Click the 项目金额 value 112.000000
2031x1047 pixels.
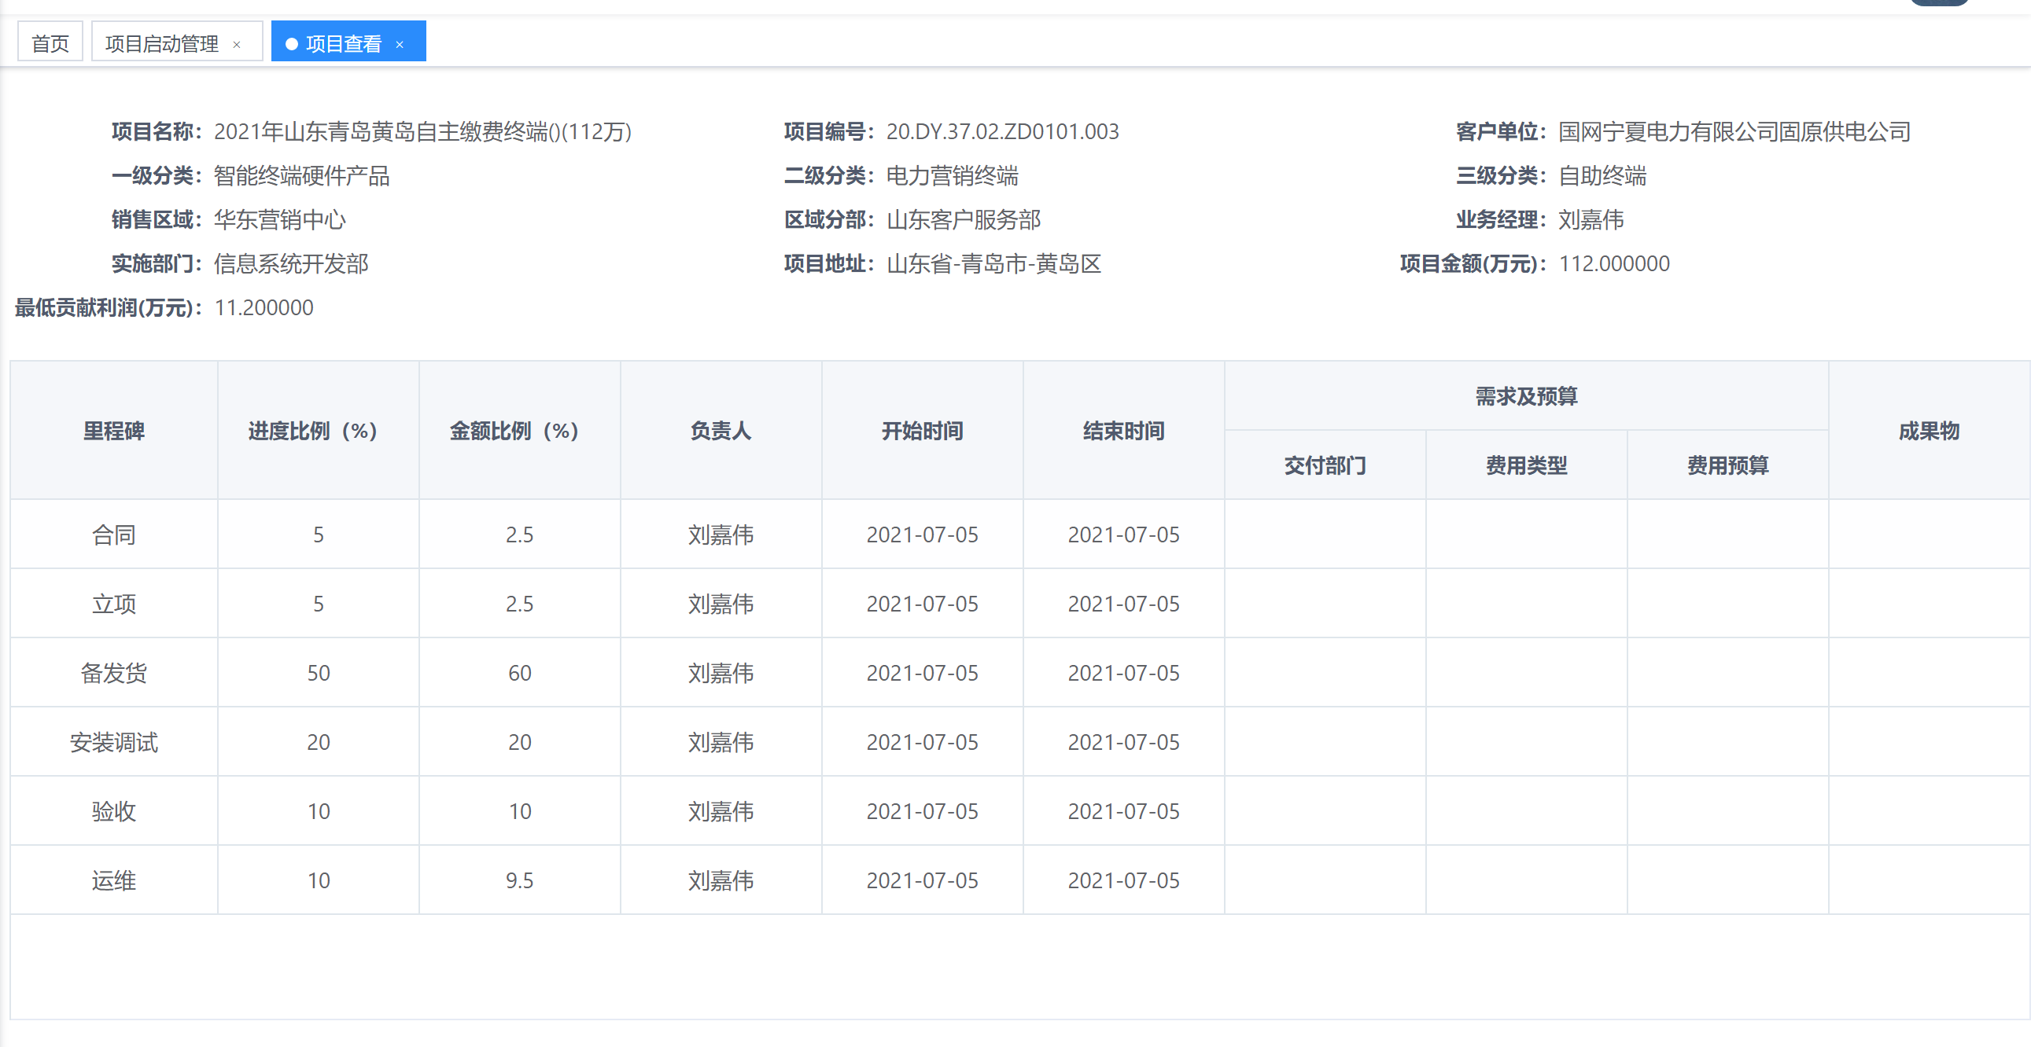click(x=1614, y=264)
